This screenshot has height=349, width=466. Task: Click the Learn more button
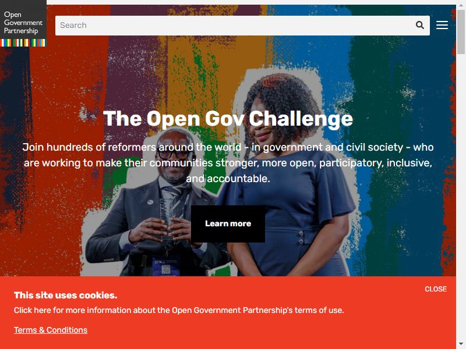coord(228,223)
